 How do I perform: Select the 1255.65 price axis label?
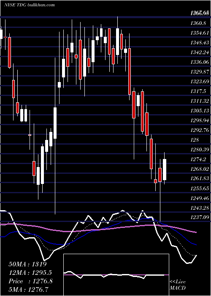pos(200,189)
